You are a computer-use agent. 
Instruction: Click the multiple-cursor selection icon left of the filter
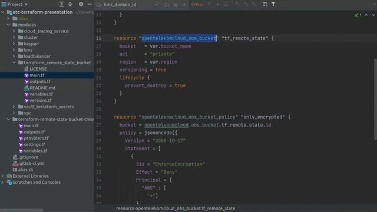pyautogui.click(x=265, y=4)
